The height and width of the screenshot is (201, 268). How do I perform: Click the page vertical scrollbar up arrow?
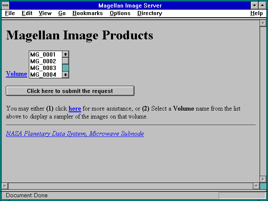[263, 23]
